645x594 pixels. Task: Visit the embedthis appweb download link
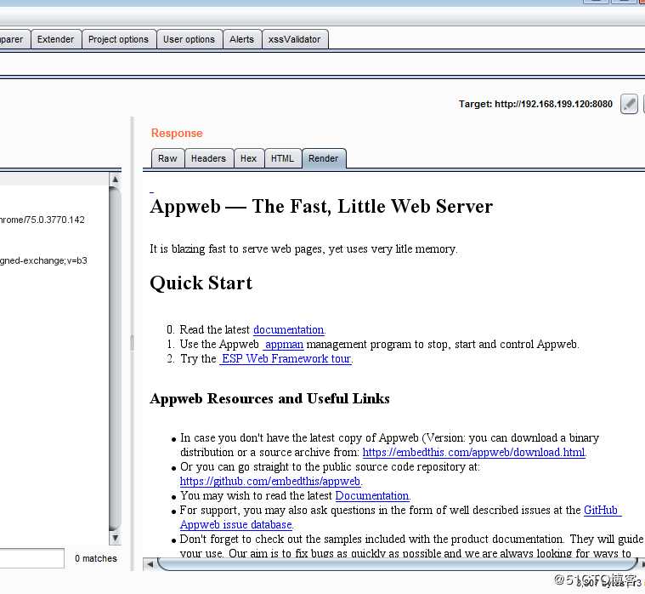(474, 452)
